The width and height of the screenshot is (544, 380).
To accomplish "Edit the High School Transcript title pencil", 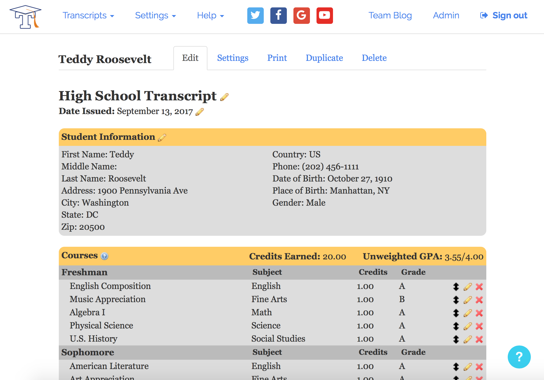I will pos(224,97).
